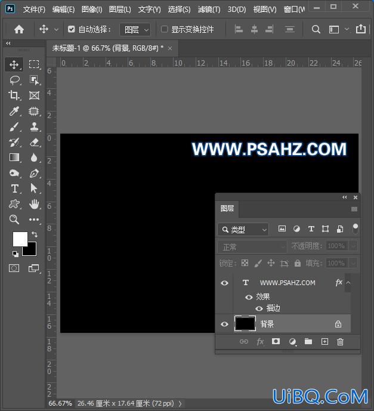Toggle the Auto-Select (自动选择) checkbox
The width and height of the screenshot is (374, 411).
click(x=72, y=29)
